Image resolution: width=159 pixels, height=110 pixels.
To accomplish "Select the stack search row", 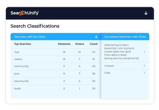I will click(56, 89).
